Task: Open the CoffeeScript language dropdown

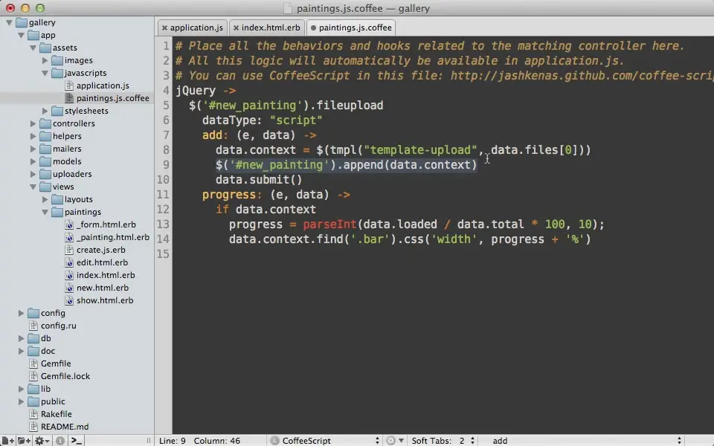Action: (325, 441)
